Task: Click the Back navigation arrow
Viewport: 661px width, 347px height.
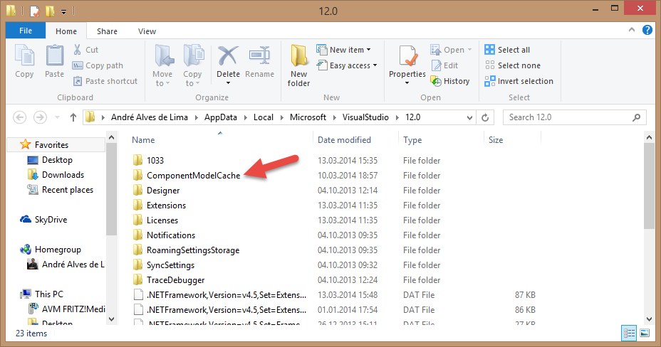Action: (x=20, y=117)
